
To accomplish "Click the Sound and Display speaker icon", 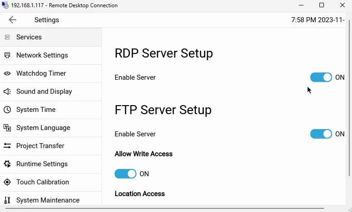I will (7, 92).
